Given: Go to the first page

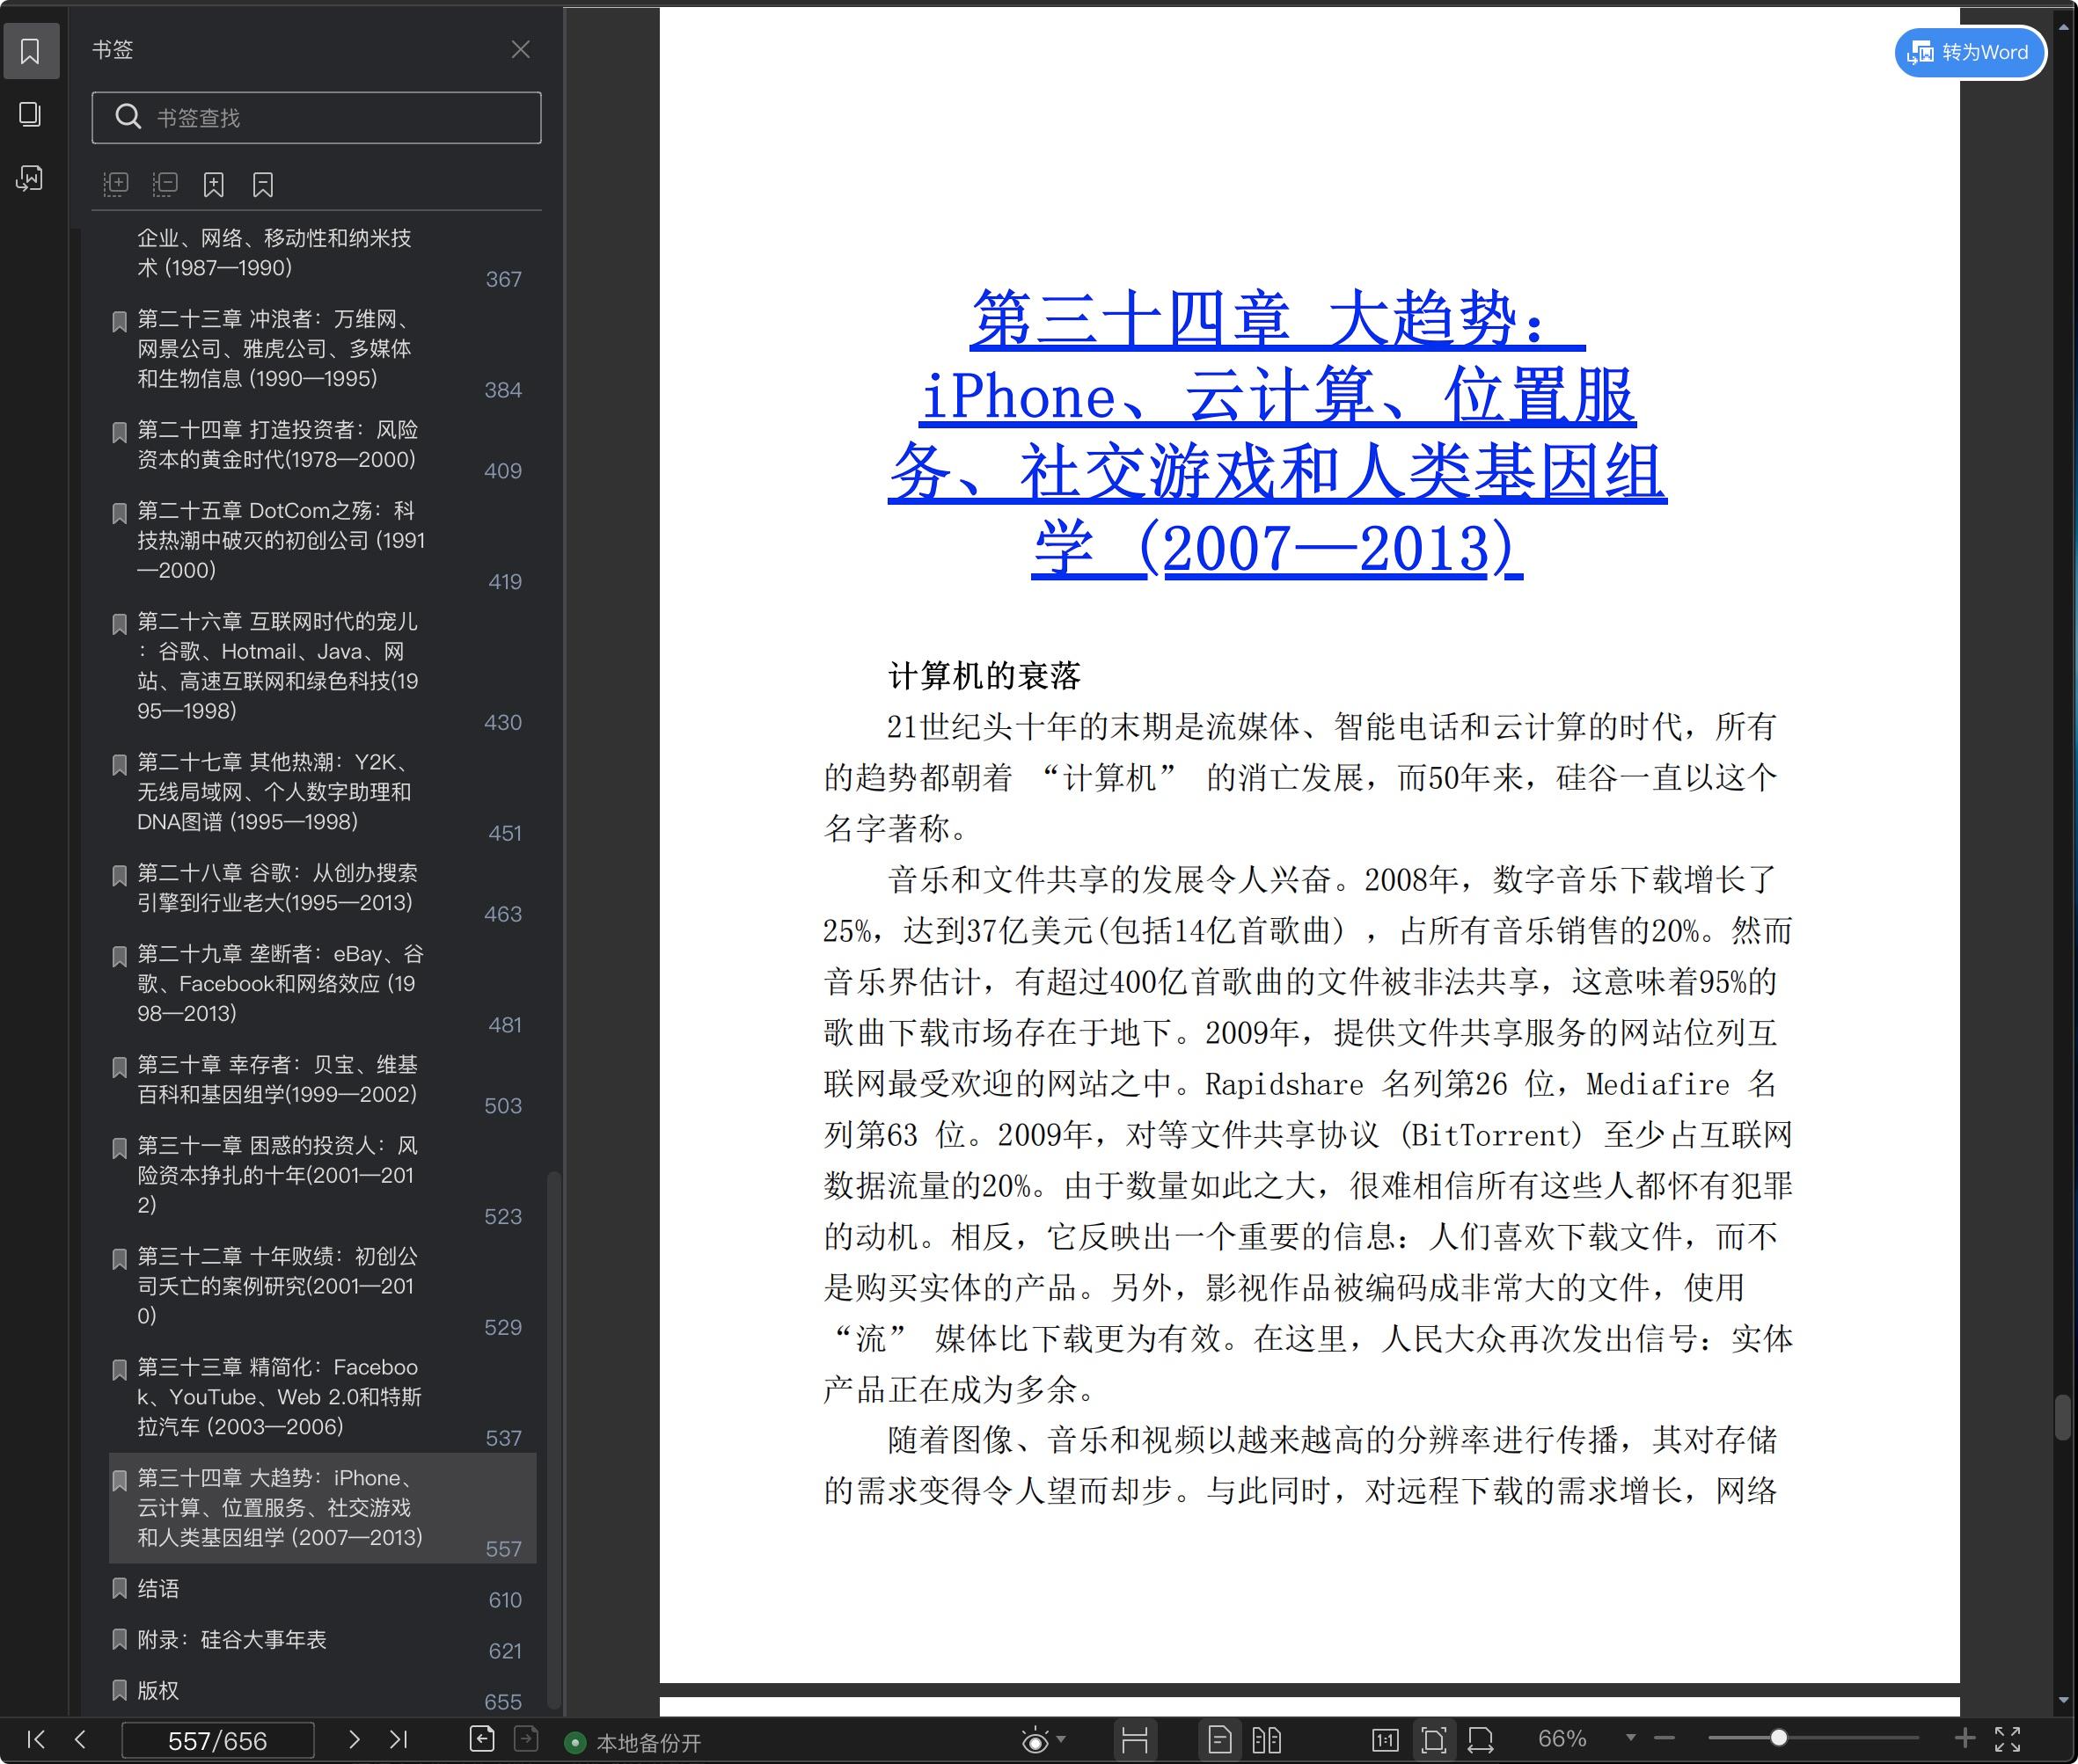Looking at the screenshot, I should (36, 1739).
